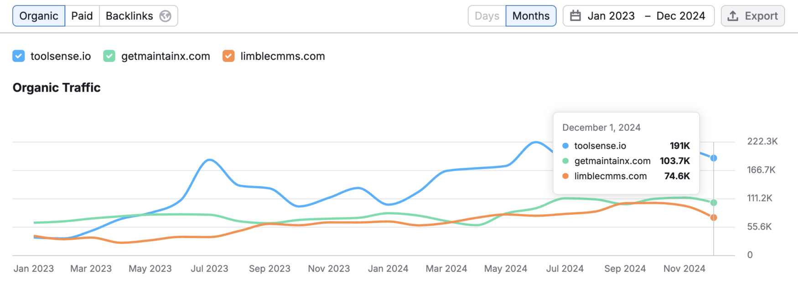Click the Jul 2023 axis label
The height and width of the screenshot is (300, 798).
[209, 269]
